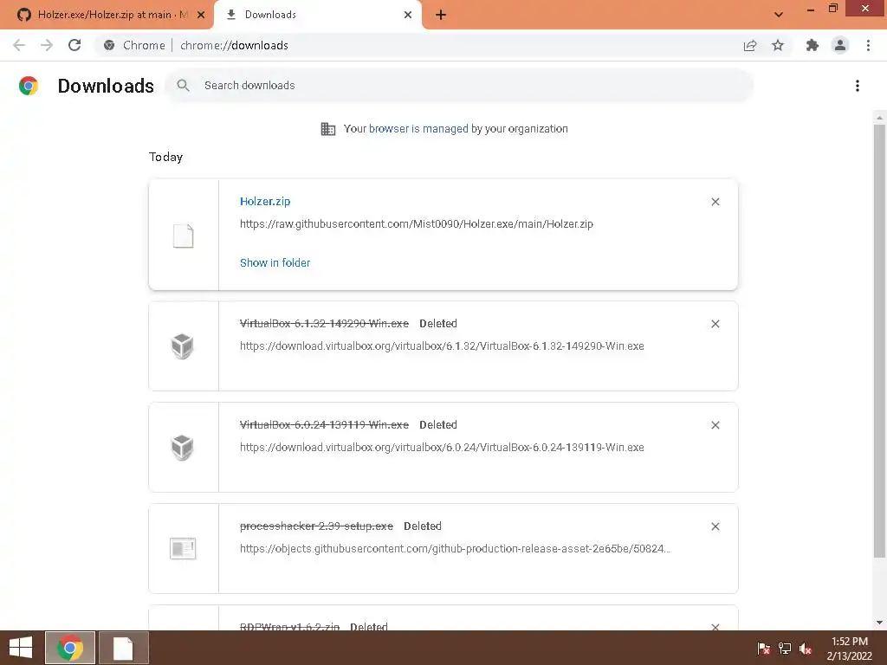Click the deleted VirtualBox-6.0.24-139119-Win.exe filename
This screenshot has width=887, height=665.
tap(324, 424)
